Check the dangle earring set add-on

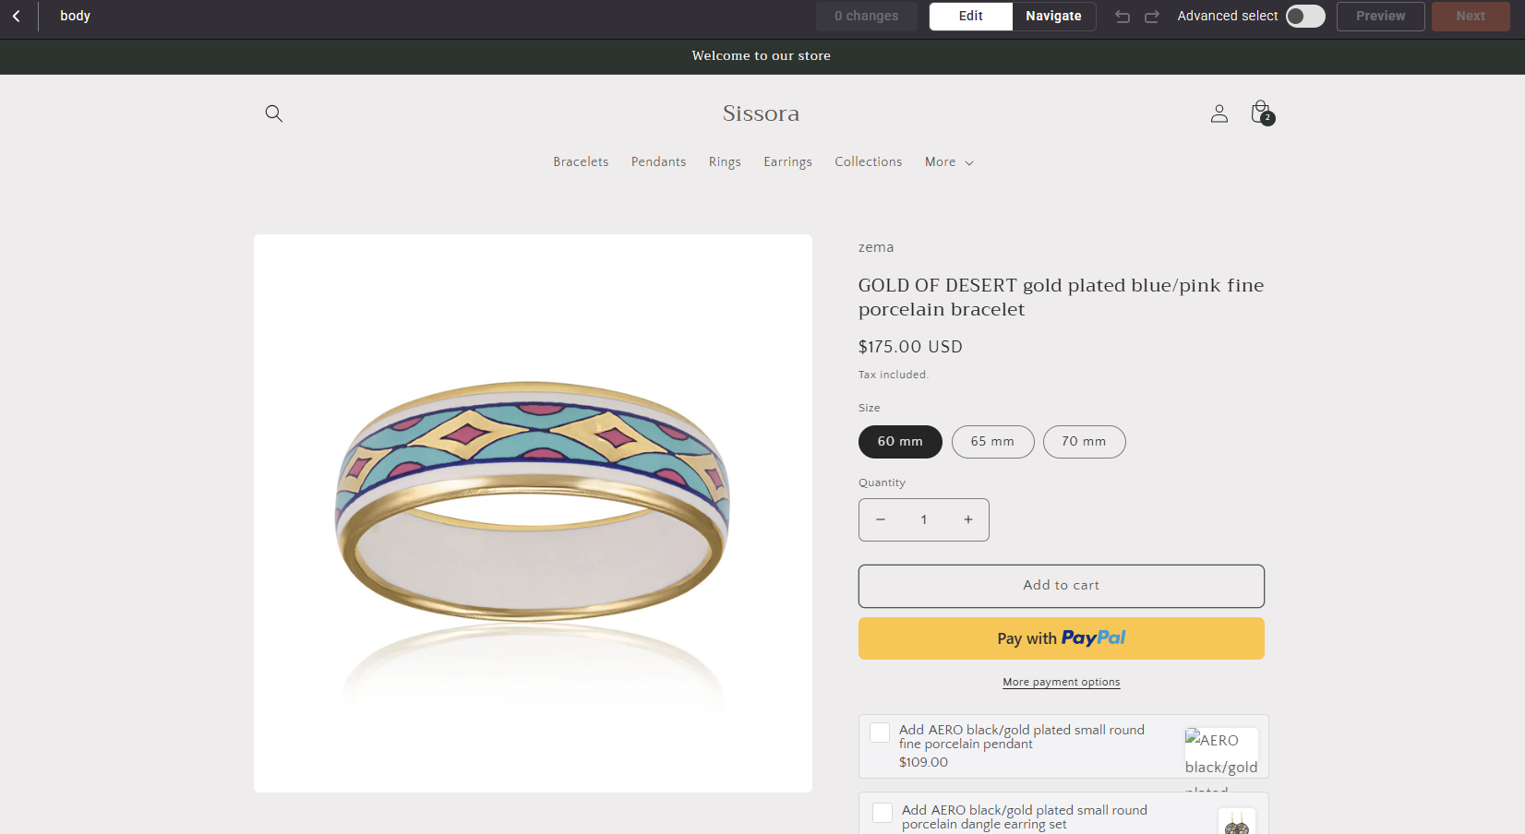coord(882,813)
